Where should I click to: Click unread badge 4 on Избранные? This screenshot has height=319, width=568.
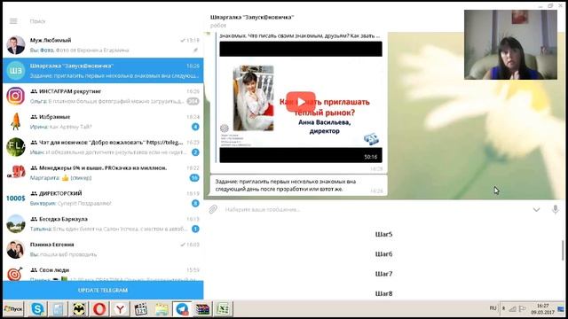tap(195, 127)
